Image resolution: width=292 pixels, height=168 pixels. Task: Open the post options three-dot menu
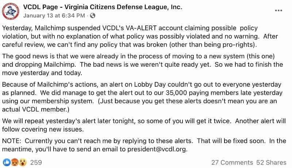pyautogui.click(x=278, y=11)
